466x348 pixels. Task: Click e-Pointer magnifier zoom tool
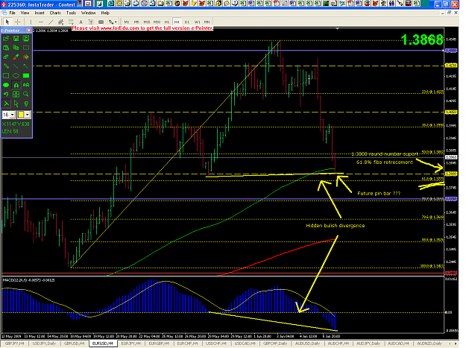pos(26,94)
